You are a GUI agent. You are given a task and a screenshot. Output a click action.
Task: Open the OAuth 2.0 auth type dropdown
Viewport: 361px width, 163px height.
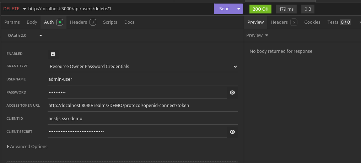click(25, 35)
